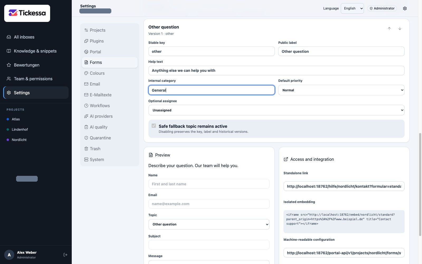This screenshot has width=422, height=264.
Task: Click the Standalone link field
Action: coord(344,186)
